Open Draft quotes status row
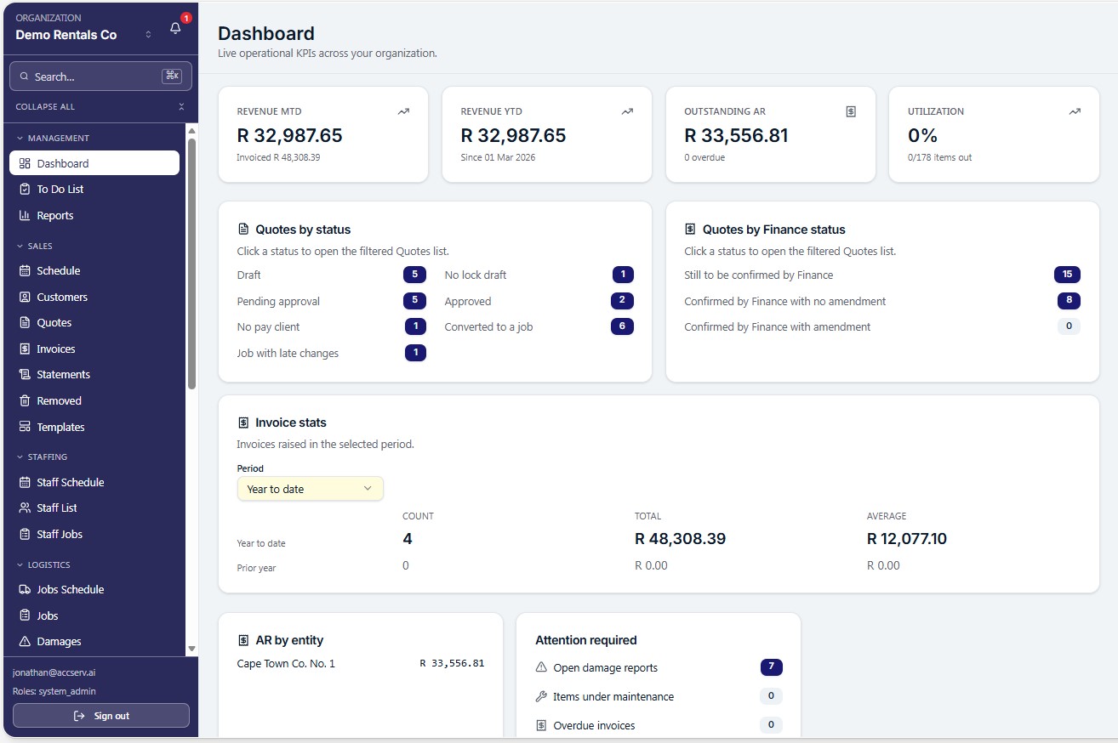 [332, 275]
